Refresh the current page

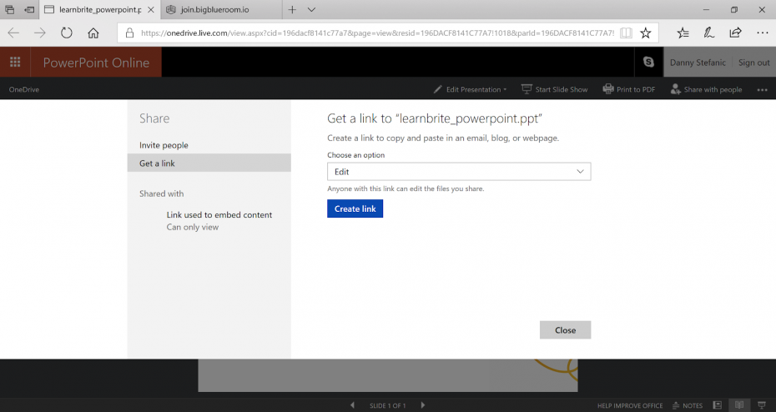coord(67,33)
